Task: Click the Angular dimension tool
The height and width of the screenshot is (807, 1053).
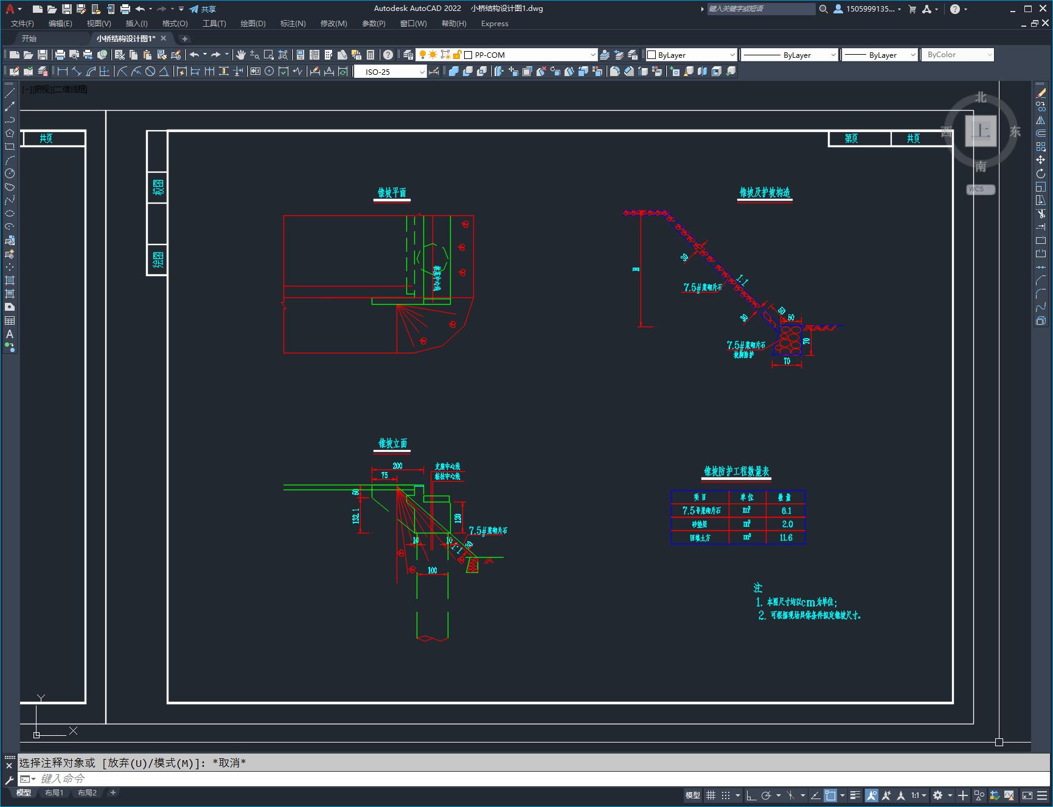Action: [x=164, y=71]
